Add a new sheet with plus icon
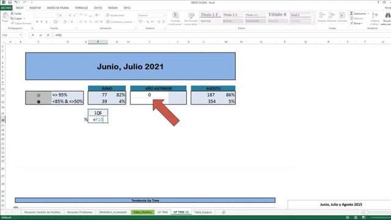Image resolution: width=391 pixels, height=220 pixels. (x=224, y=212)
